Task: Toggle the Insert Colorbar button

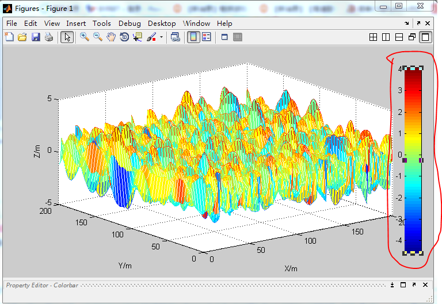Action: pyautogui.click(x=193, y=37)
